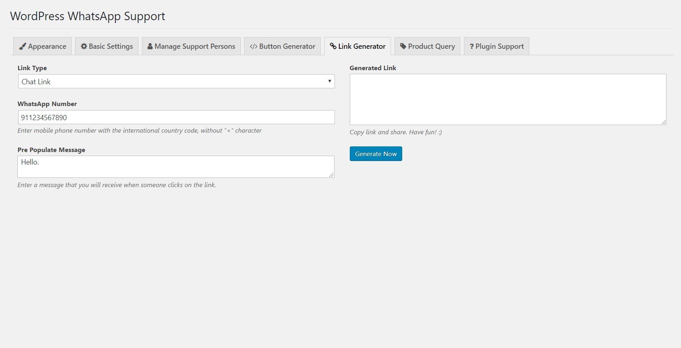Viewport: 681px width, 348px height.
Task: Click the Pre Populate Message label
Action: click(51, 150)
